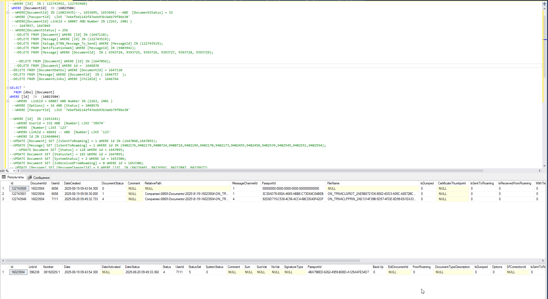
Task: Click the editor vertical scrollbar up arrow
Action: (x=544, y=8)
